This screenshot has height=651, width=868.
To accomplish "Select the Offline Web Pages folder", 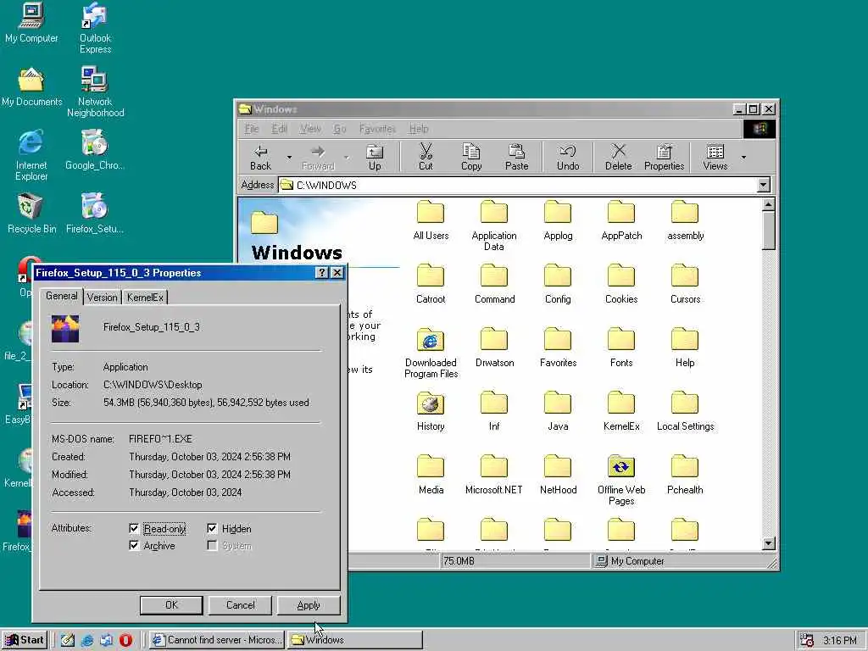I will (x=621, y=480).
